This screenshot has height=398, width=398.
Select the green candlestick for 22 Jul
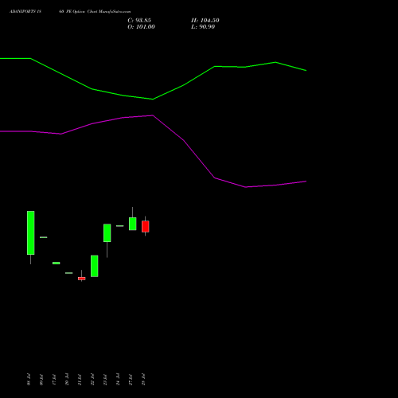pyautogui.click(x=95, y=266)
